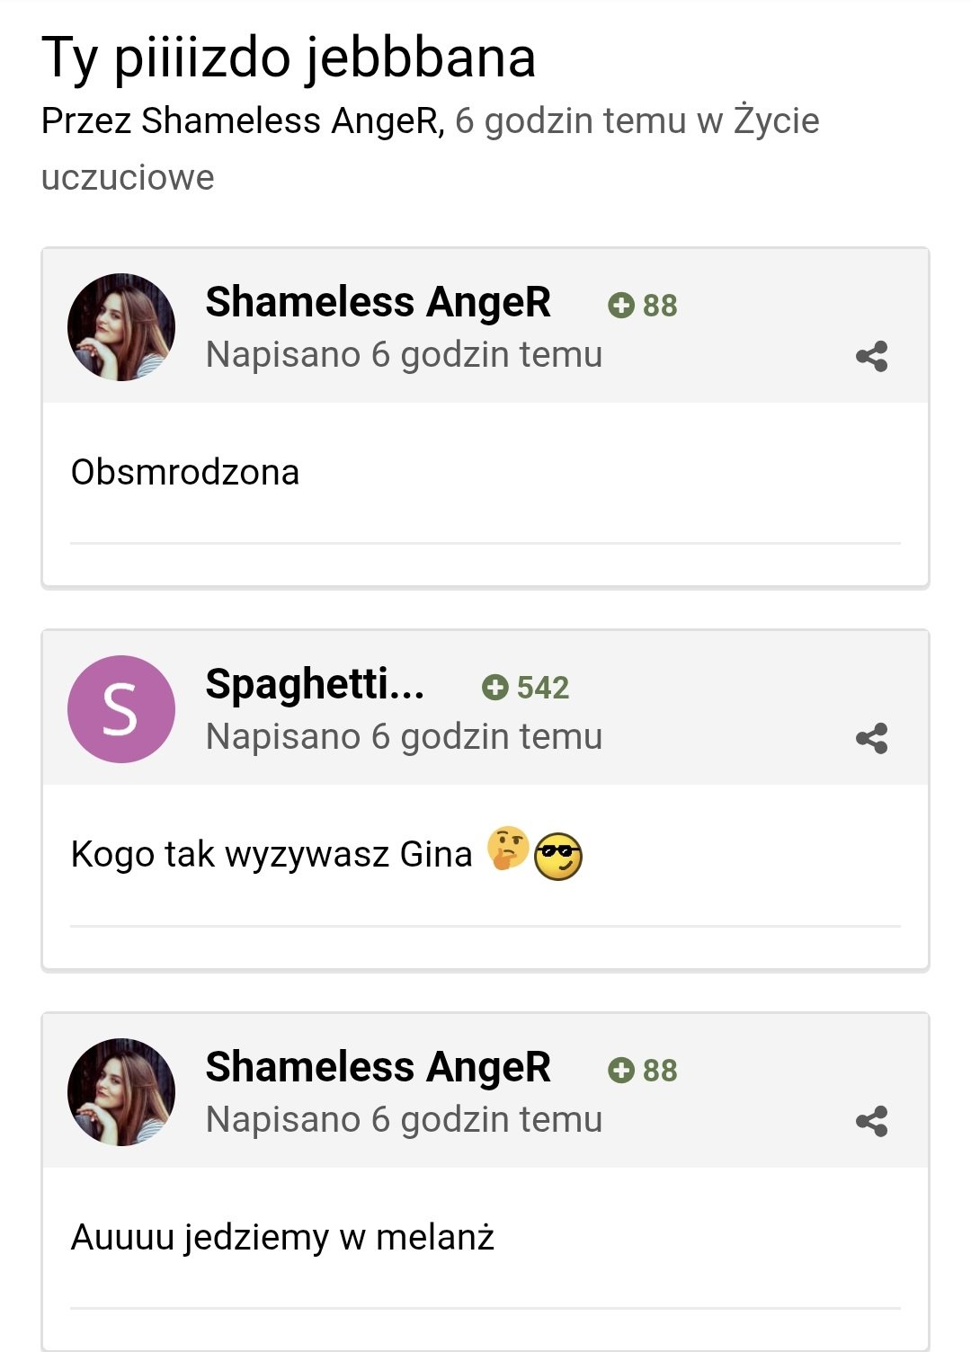The width and height of the screenshot is (971, 1352).
Task: Click green plus reputation icon on "Obsmrodzona" post
Action: [x=621, y=306]
